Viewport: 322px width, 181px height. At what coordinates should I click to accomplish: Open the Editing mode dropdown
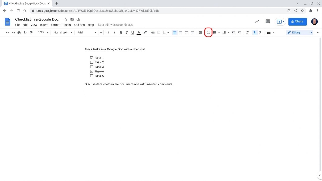(x=300, y=32)
